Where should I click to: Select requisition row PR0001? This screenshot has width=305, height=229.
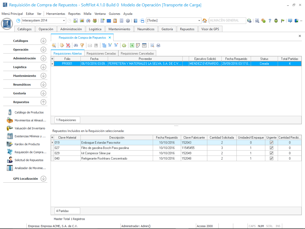click(x=67, y=64)
